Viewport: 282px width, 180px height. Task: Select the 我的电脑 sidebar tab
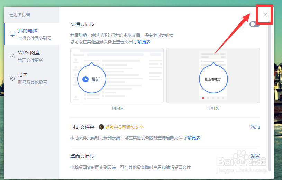pos(31,34)
